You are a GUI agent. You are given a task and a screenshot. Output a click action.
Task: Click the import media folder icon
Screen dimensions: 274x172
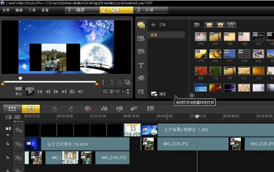coord(197,25)
